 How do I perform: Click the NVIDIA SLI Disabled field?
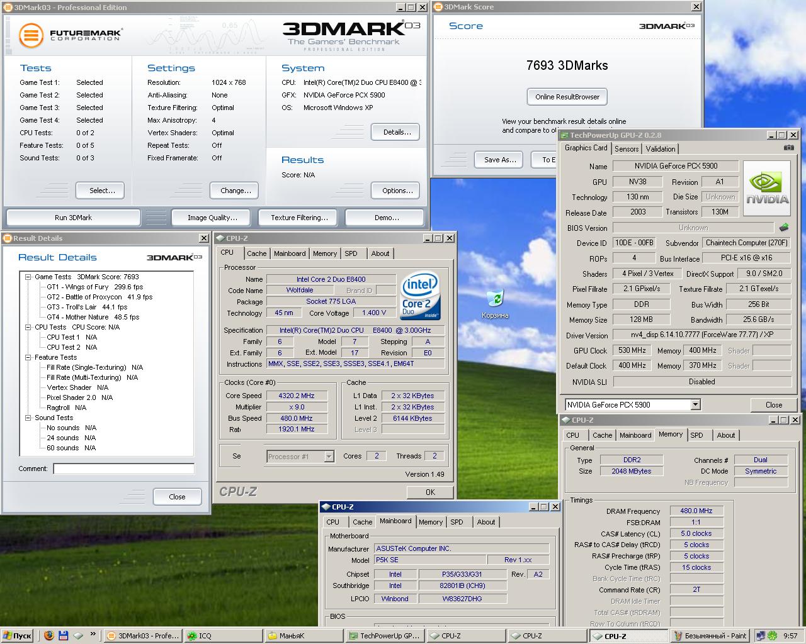pos(701,382)
